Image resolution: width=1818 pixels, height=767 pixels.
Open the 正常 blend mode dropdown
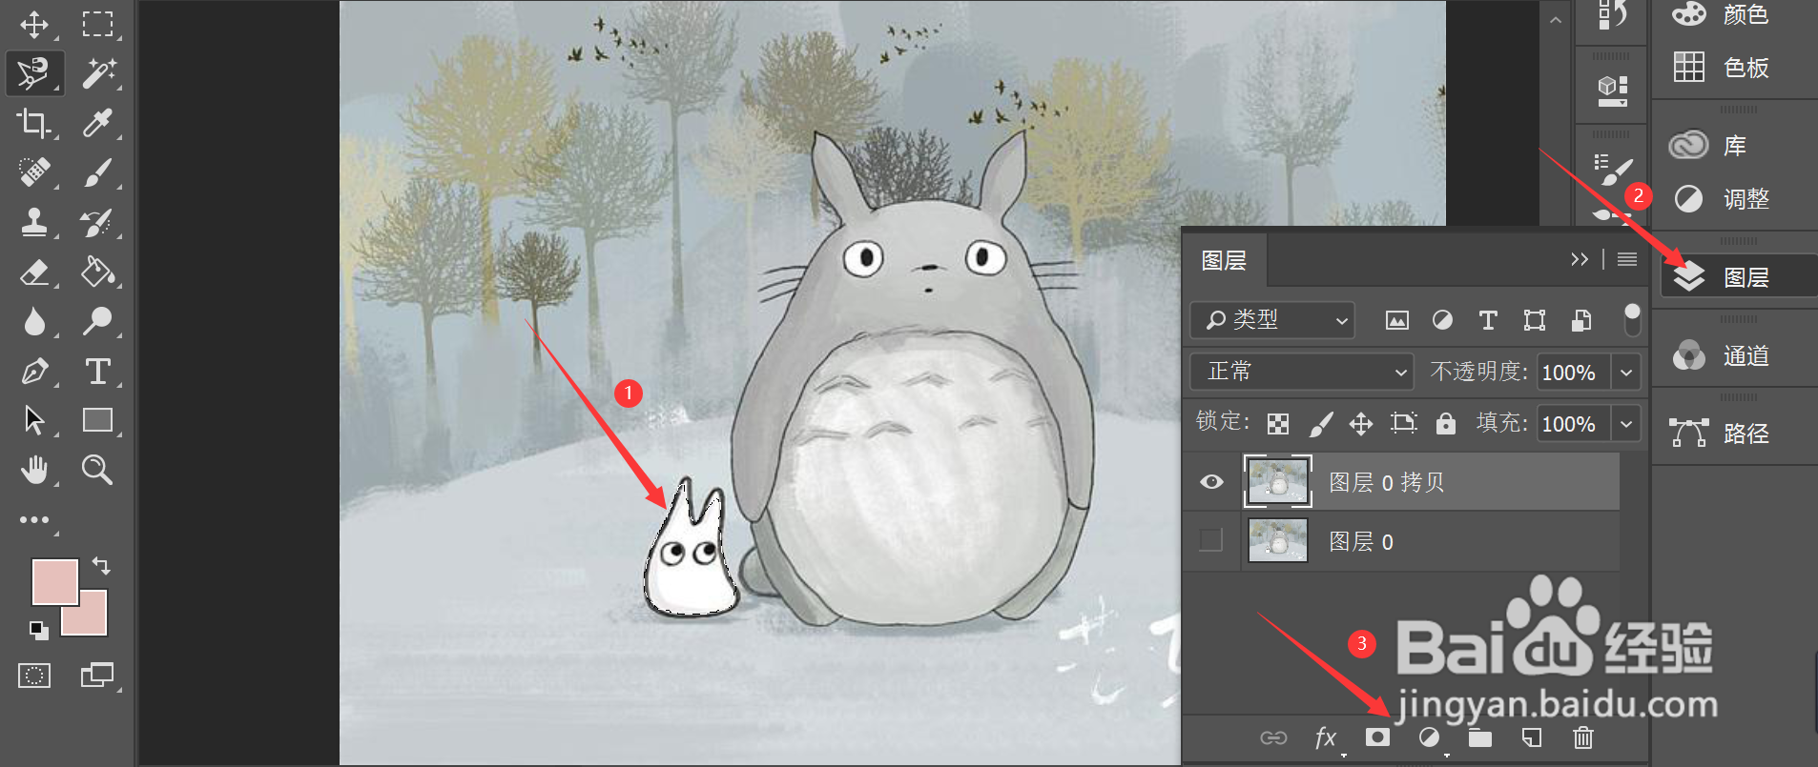coord(1301,372)
